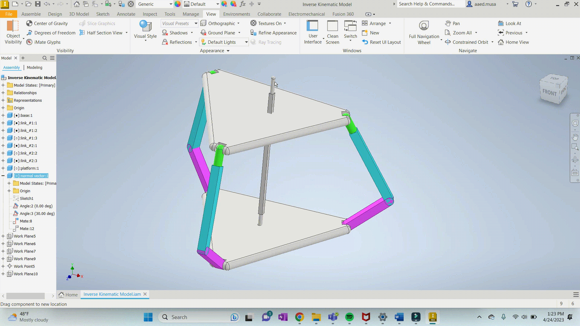Open the Visual Presets dropdown
Viewport: 580px width, 326px height.
(x=196, y=23)
